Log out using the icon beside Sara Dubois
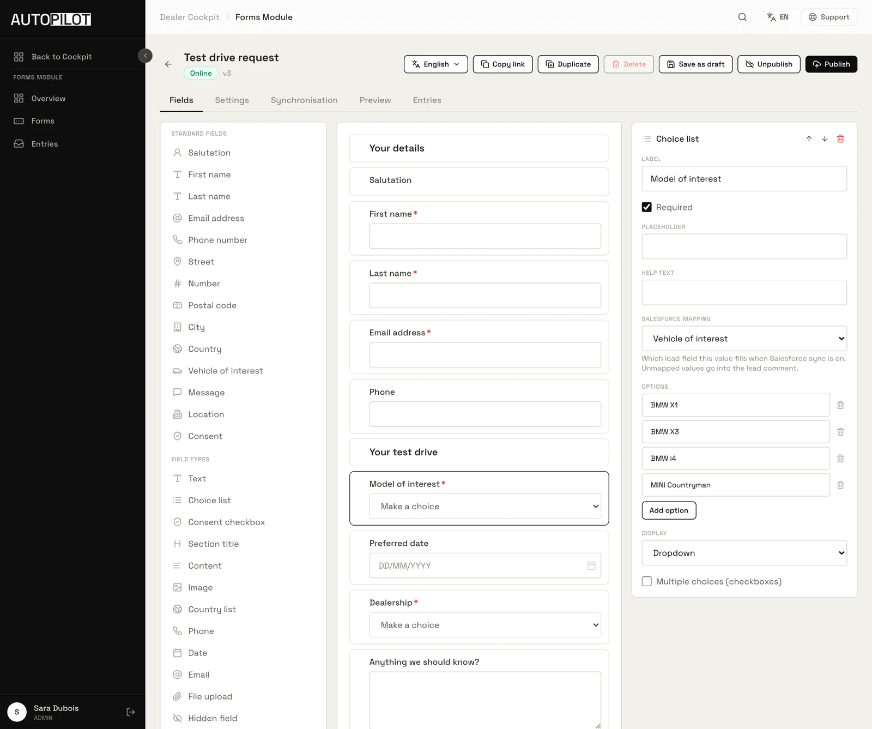The height and width of the screenshot is (729, 872). click(131, 712)
